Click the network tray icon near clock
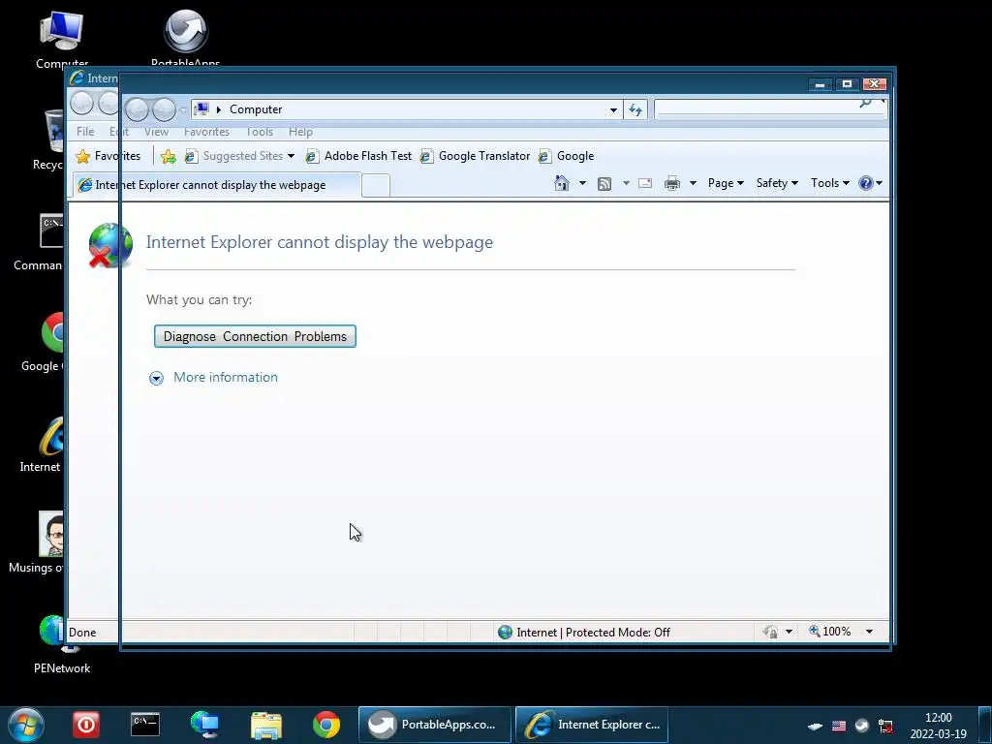This screenshot has width=992, height=744. tap(885, 726)
